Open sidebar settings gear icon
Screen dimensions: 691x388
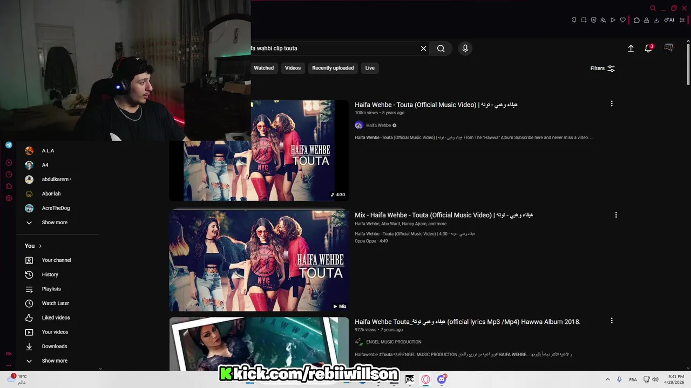pyautogui.click(x=9, y=198)
